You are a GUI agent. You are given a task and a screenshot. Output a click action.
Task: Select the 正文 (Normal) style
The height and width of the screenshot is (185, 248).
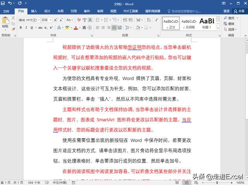point(171,24)
